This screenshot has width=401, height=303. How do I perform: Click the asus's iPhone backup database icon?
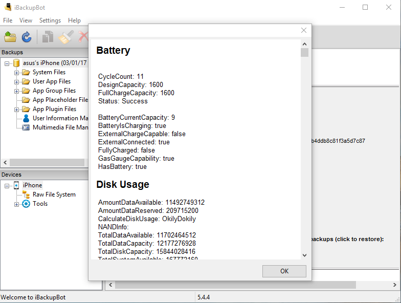coord(16,63)
